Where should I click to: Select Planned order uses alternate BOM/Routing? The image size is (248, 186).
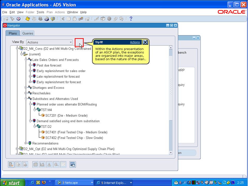[x=67, y=104]
